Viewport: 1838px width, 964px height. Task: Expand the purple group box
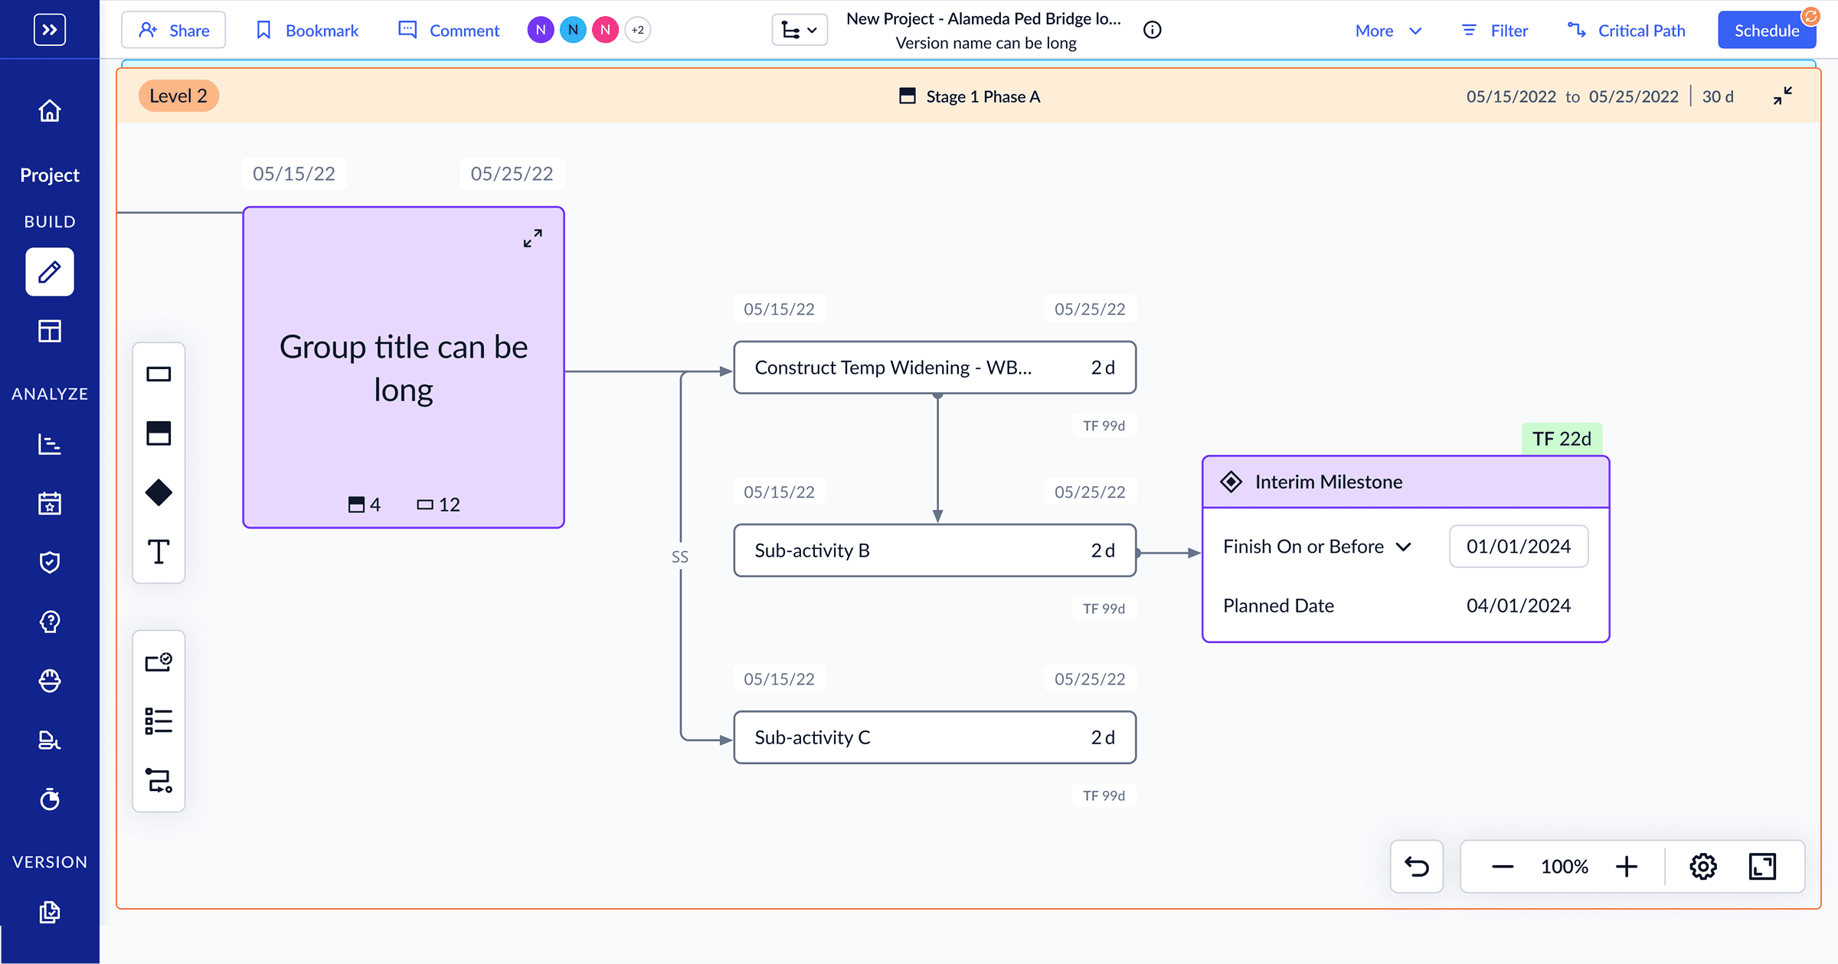(x=533, y=238)
